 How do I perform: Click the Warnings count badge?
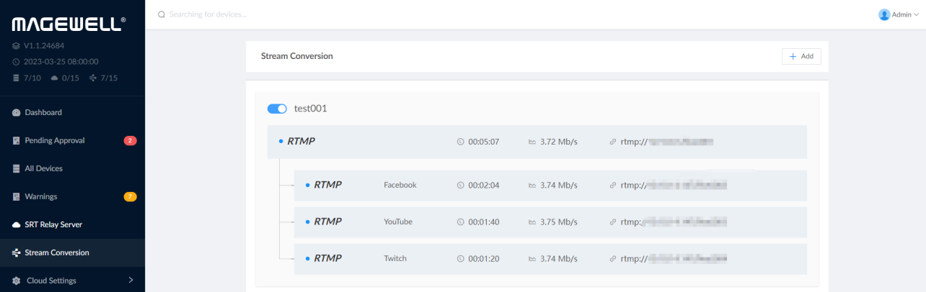130,197
